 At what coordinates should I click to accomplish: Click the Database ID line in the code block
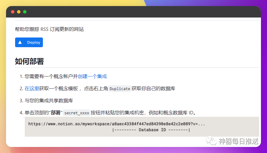coord(151,130)
